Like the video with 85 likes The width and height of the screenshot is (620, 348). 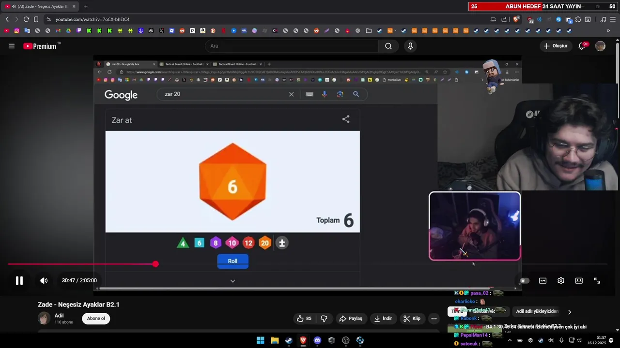304,319
